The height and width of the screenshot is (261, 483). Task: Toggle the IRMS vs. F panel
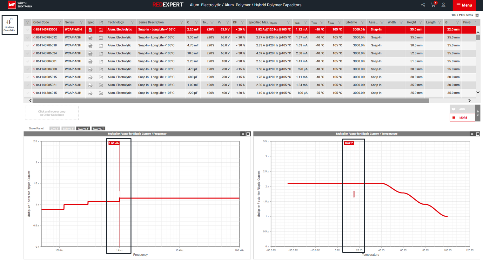pyautogui.click(x=83, y=128)
